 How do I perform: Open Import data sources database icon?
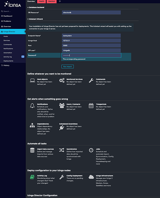tap(32, 150)
